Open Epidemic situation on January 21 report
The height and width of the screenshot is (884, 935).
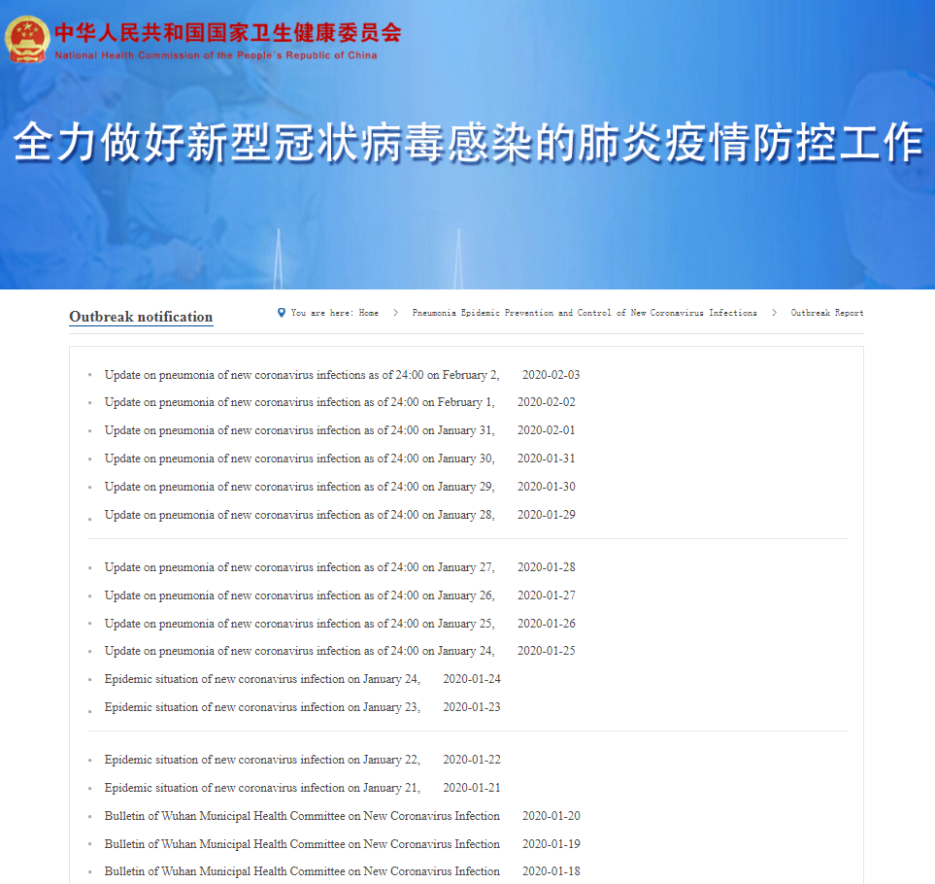pyautogui.click(x=262, y=788)
